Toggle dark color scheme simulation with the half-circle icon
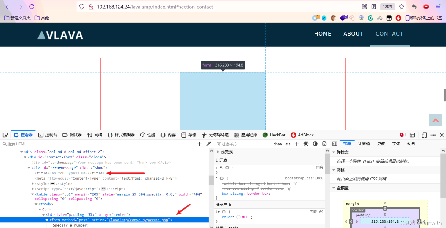 click(315, 144)
